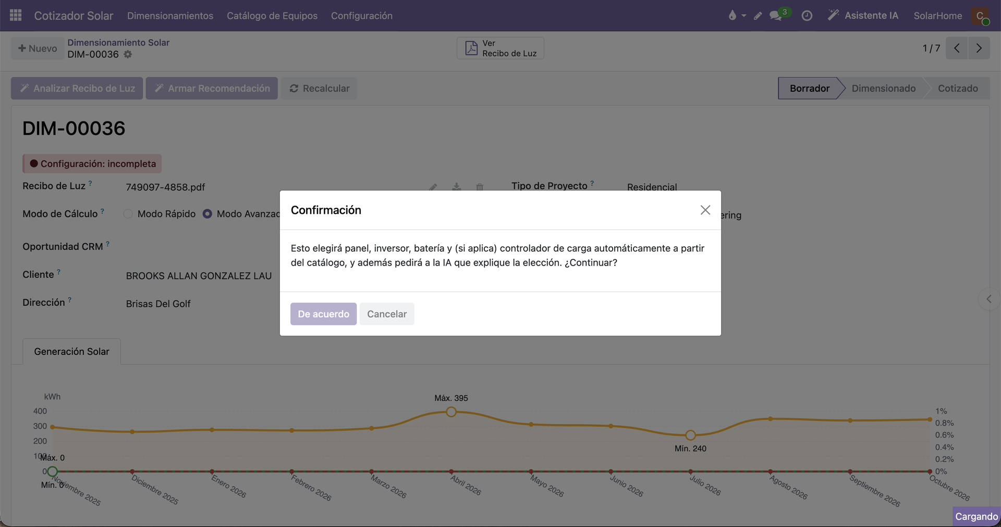The image size is (1001, 527).
Task: Click the Ver Recibo de Luz PDF icon
Action: pos(471,48)
